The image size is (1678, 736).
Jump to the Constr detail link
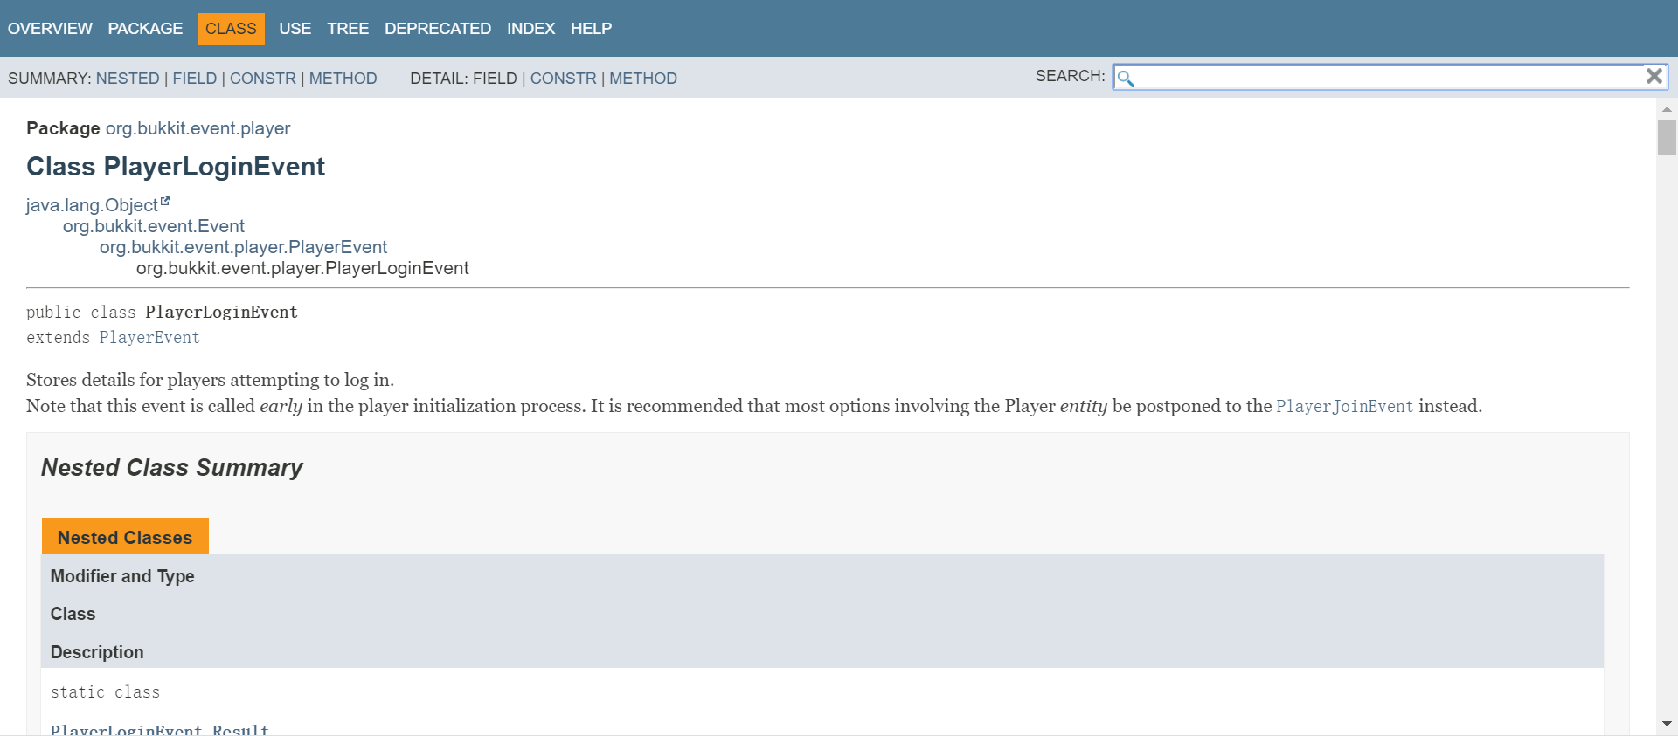(563, 79)
